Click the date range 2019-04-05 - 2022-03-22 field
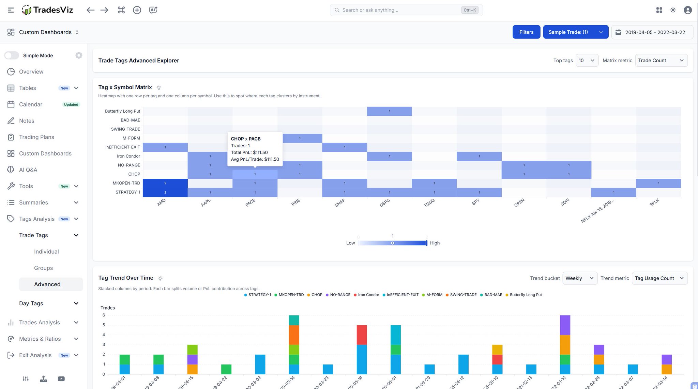 [652, 32]
